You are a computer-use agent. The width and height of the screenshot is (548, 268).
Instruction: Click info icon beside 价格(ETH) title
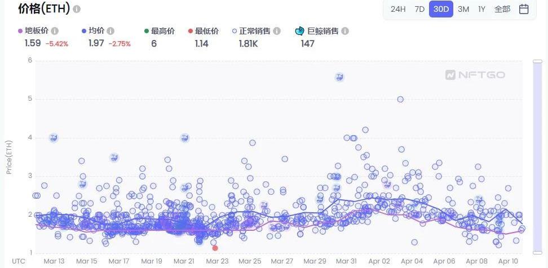77,10
